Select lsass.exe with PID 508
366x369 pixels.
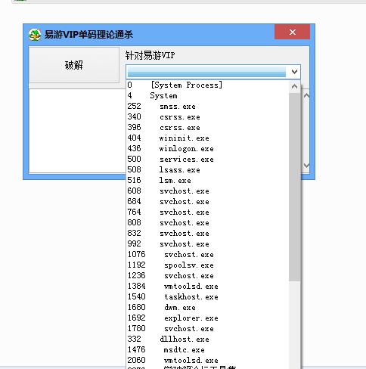[x=207, y=169]
